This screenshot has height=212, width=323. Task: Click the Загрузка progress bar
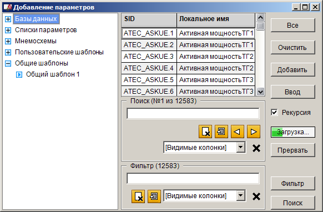tap(292, 132)
